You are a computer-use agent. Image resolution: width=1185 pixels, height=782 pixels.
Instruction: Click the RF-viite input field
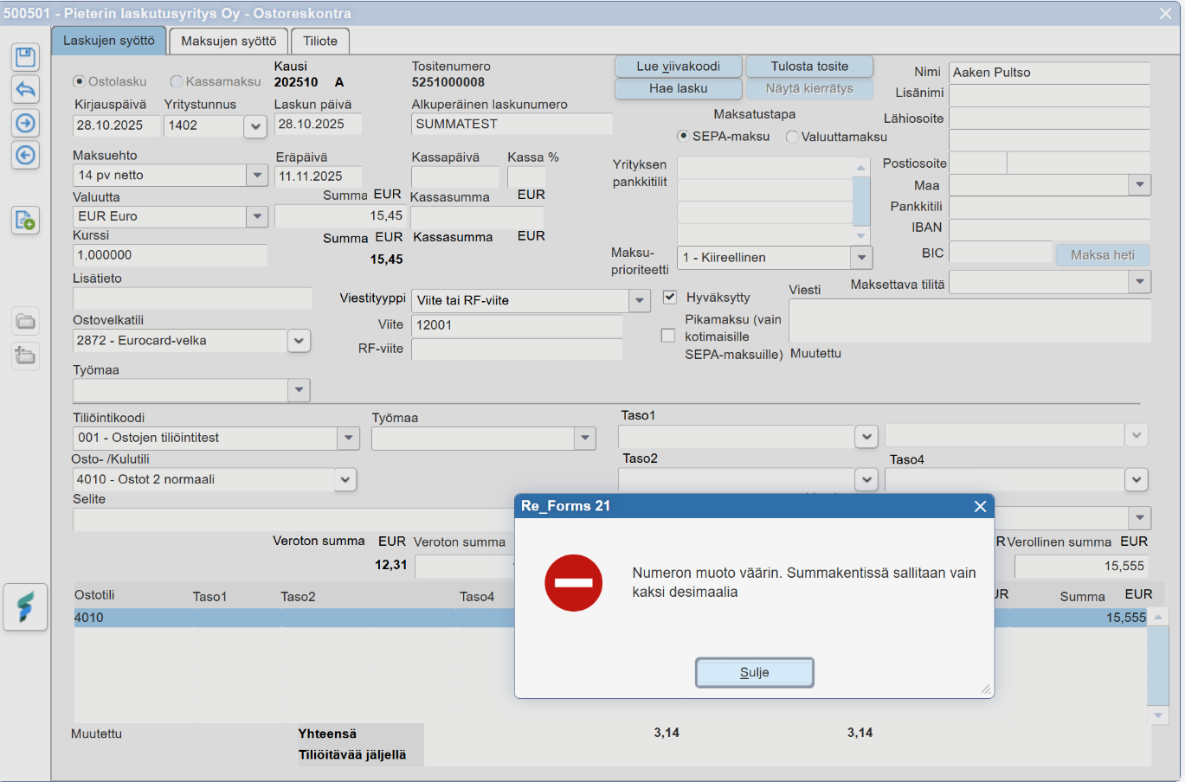tap(517, 349)
